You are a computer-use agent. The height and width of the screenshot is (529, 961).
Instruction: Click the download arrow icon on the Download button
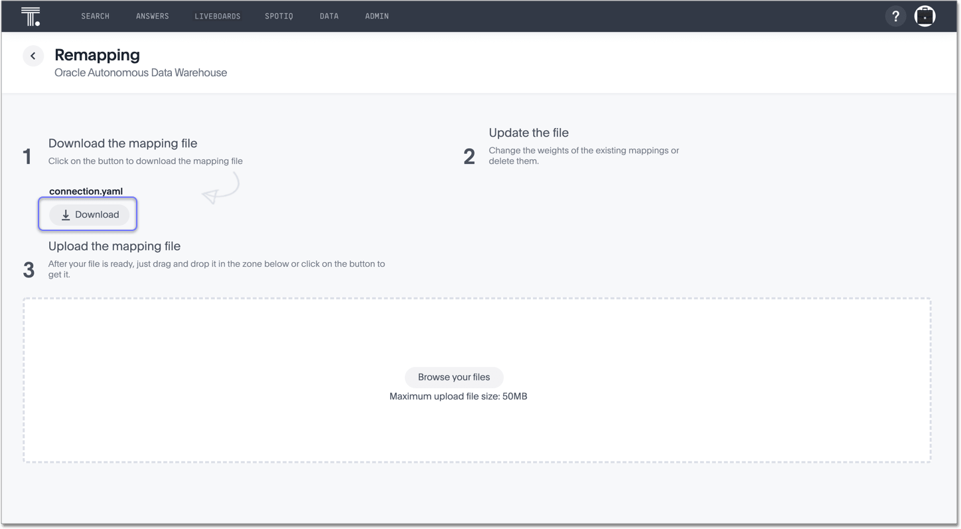[x=65, y=214]
